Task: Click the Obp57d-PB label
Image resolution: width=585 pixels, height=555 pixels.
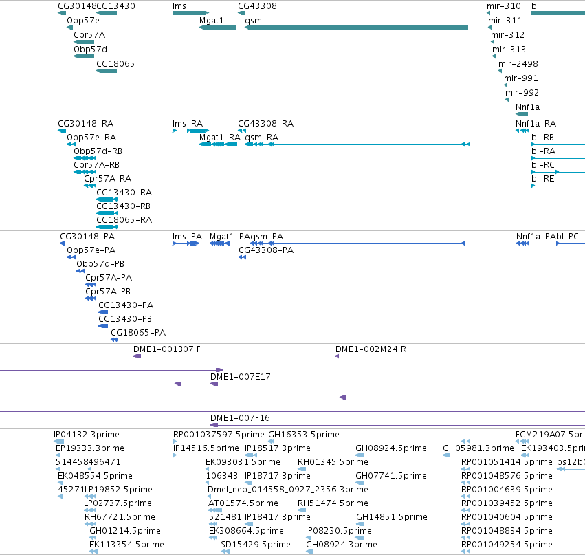Action: pyautogui.click(x=100, y=264)
